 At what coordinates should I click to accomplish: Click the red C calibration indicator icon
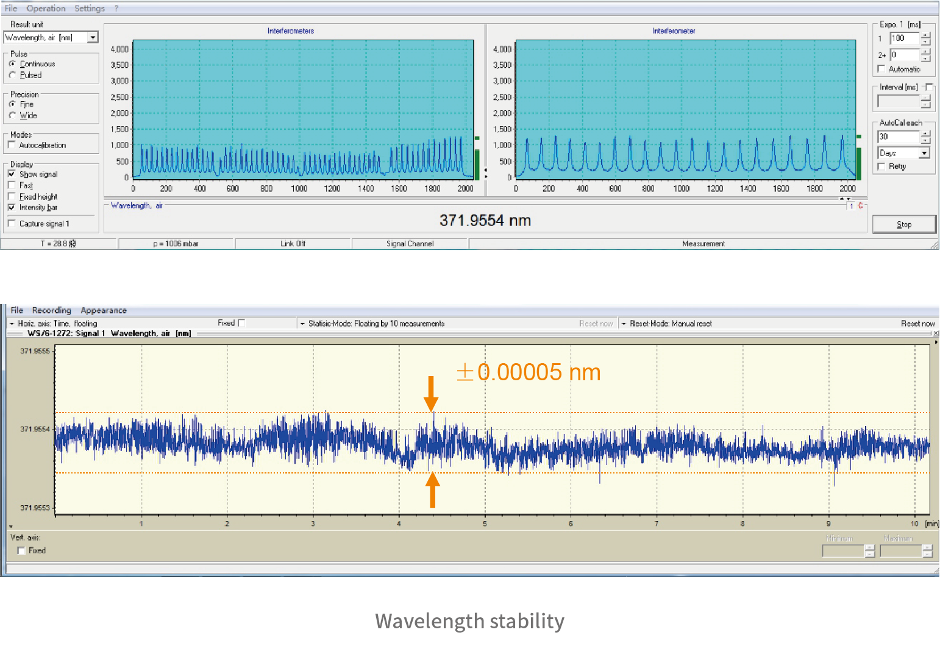(x=860, y=206)
